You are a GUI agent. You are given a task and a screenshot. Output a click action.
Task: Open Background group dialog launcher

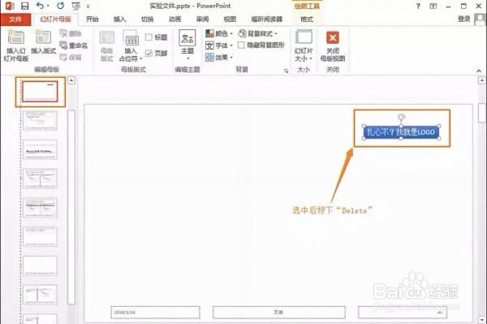click(x=286, y=71)
